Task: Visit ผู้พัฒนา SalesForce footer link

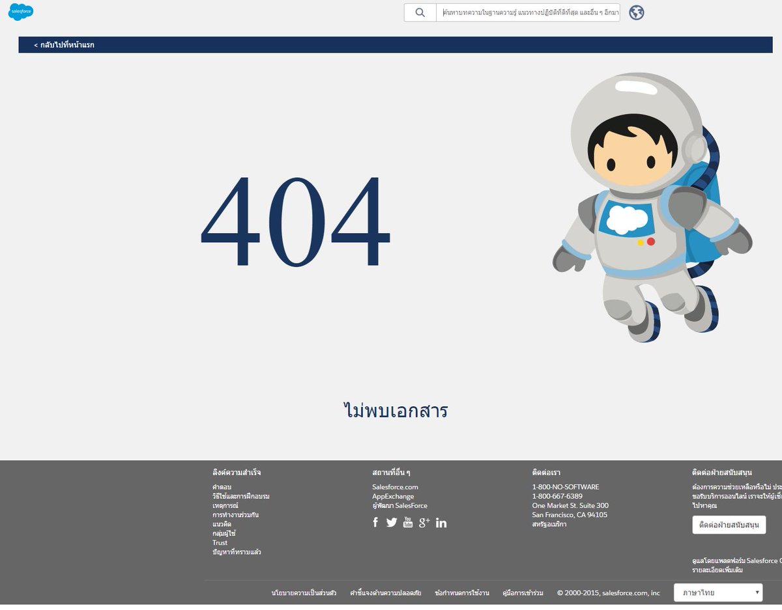Action: pyautogui.click(x=399, y=505)
